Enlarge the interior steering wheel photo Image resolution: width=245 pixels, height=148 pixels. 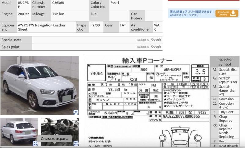tap(76, 143)
